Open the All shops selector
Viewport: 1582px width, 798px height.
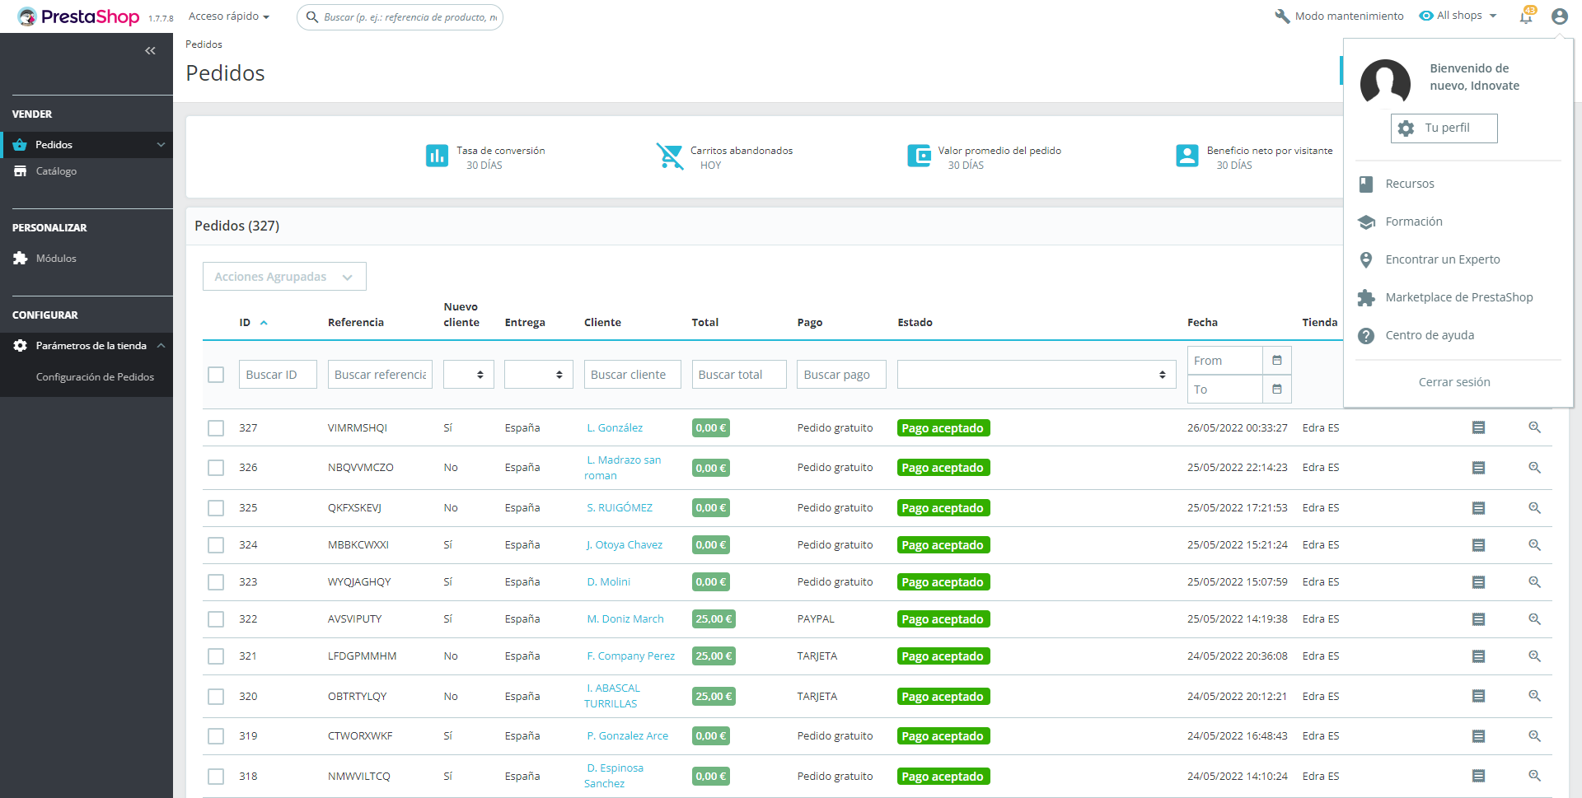[x=1458, y=16]
